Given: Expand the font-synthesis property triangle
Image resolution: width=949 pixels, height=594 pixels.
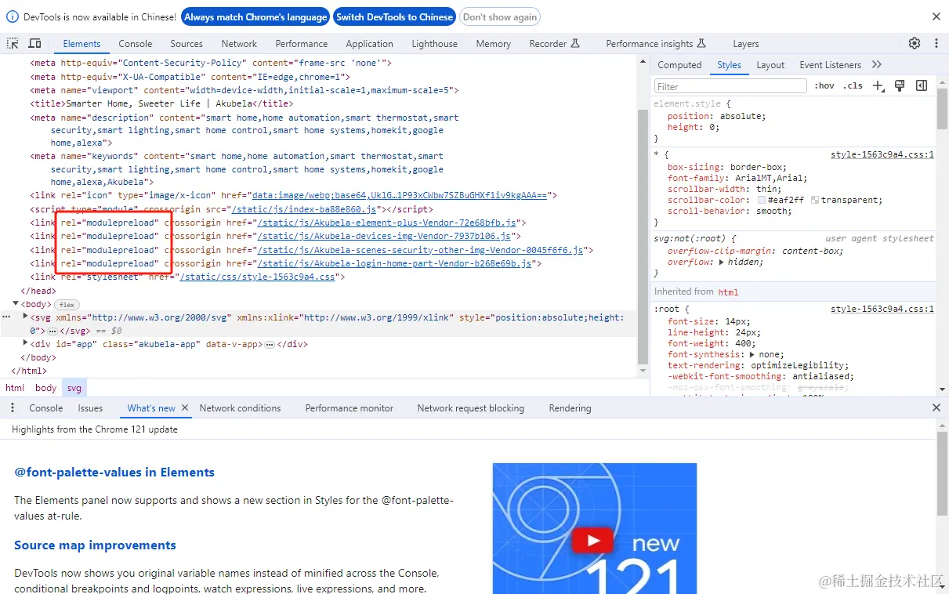Looking at the screenshot, I should point(753,354).
